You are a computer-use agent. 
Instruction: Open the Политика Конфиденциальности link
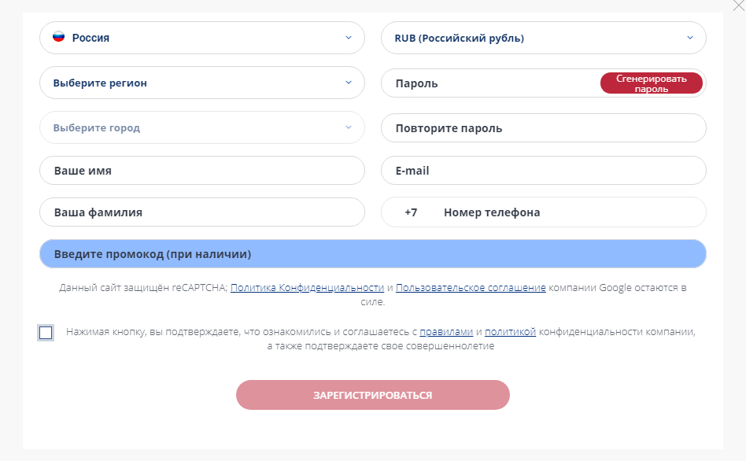click(x=307, y=287)
